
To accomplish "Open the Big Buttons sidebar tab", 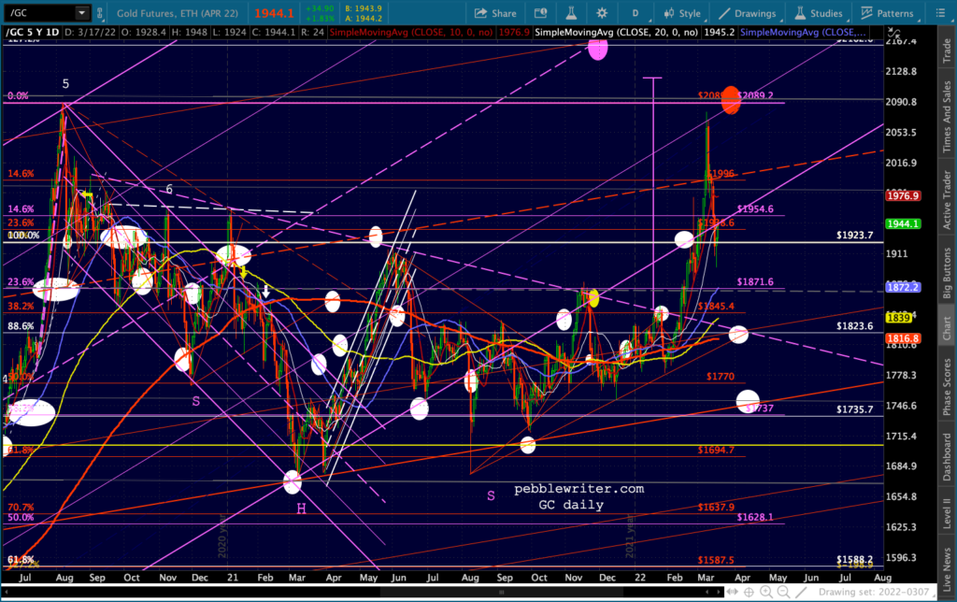I will pos(947,272).
